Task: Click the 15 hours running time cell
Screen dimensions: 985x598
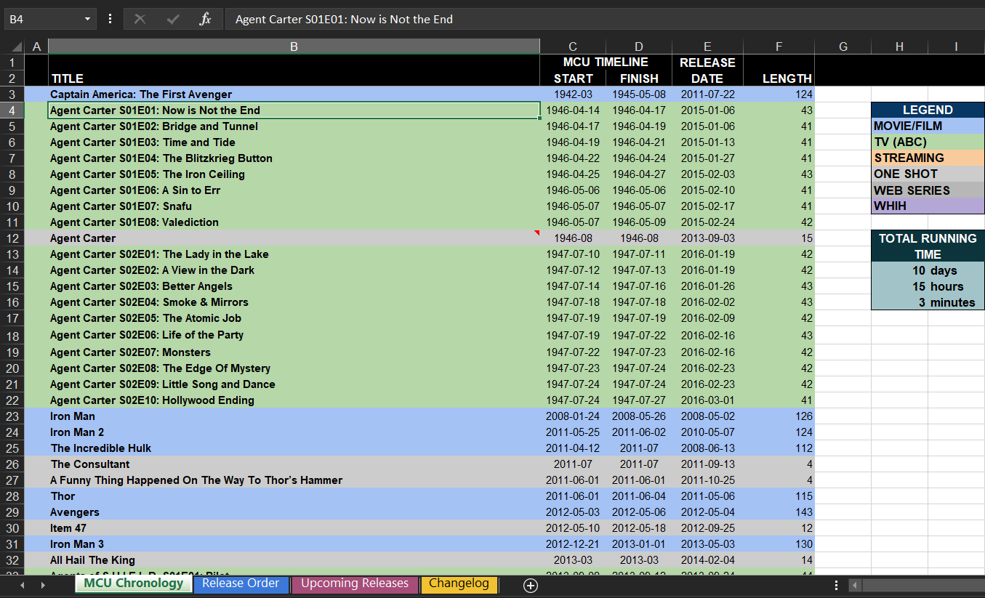Action: tap(928, 286)
